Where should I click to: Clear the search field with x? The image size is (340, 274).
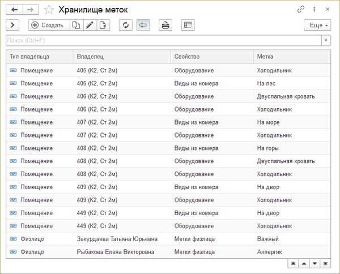pos(325,40)
